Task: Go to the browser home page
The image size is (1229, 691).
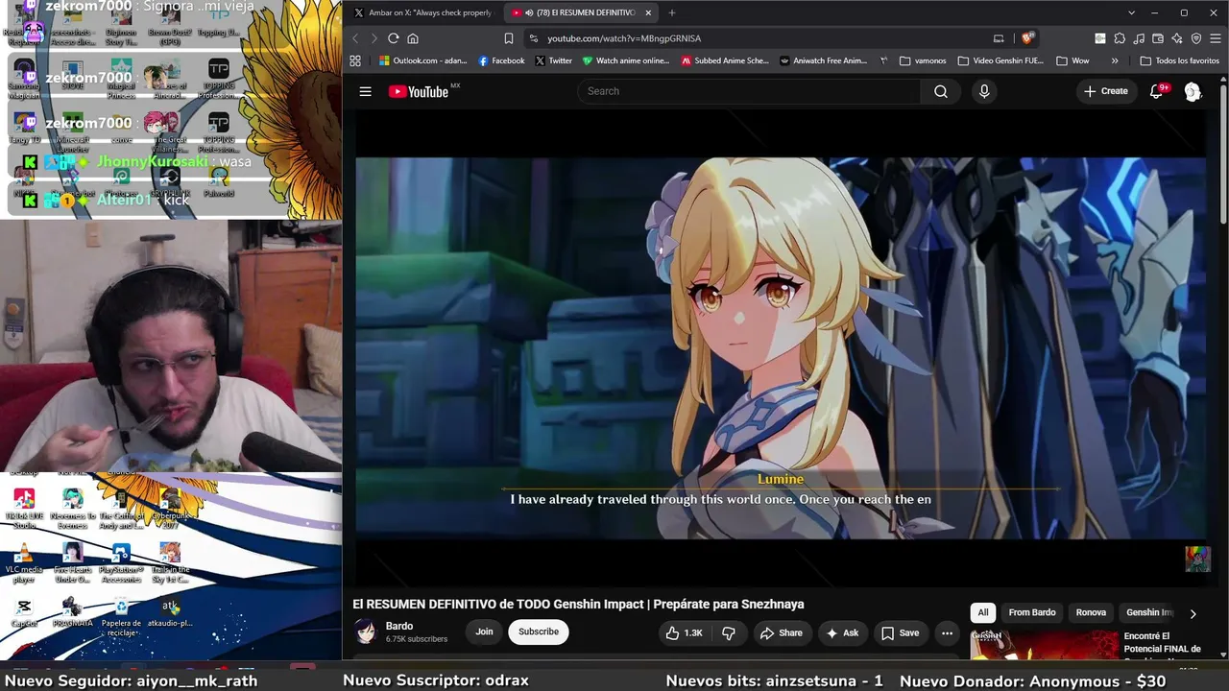Action: pos(413,38)
